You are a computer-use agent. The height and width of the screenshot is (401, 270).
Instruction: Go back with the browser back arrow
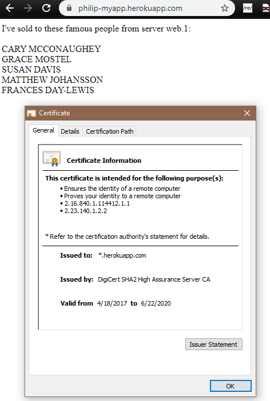(x=10, y=8)
